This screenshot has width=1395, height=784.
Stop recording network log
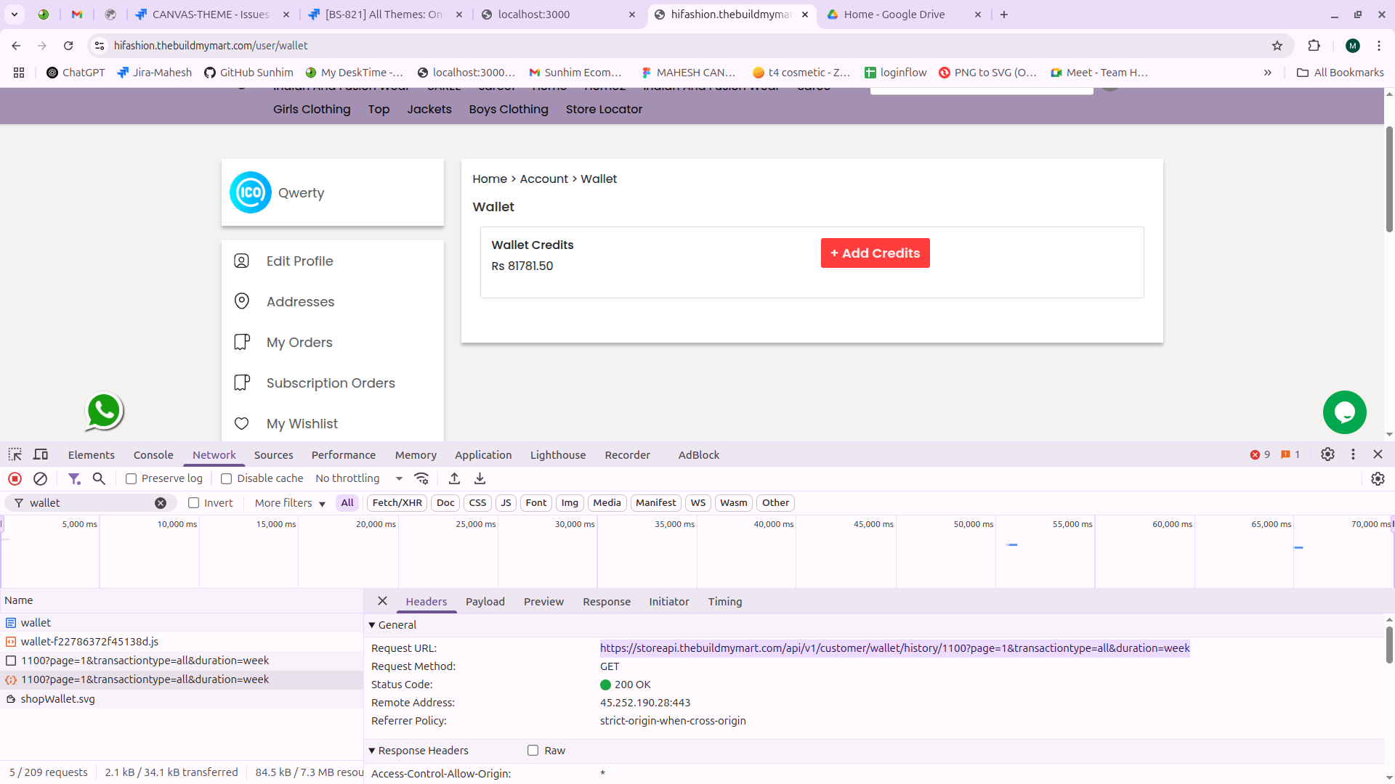15,478
